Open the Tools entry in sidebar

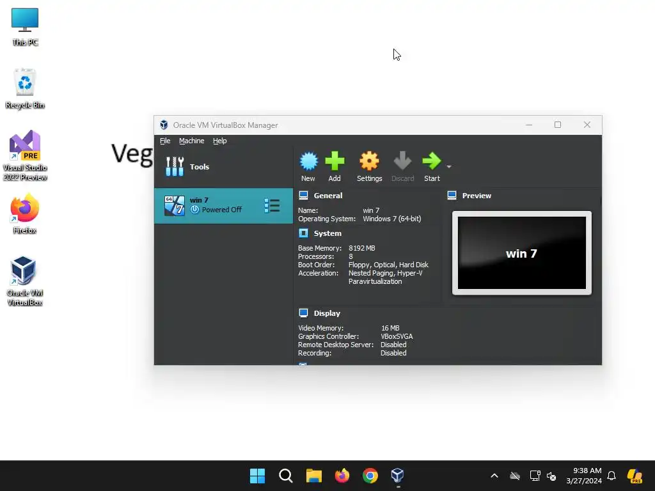click(x=223, y=167)
